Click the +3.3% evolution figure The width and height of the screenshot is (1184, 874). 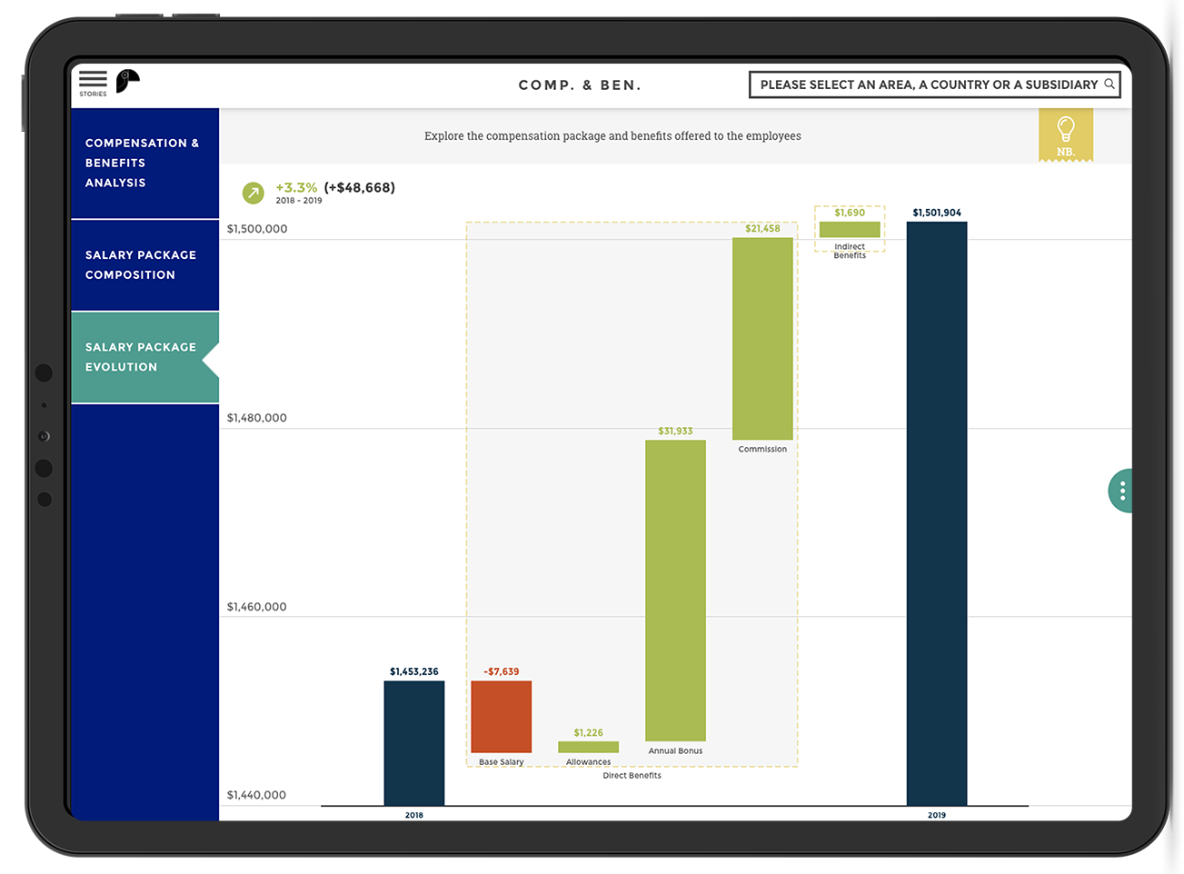(296, 188)
